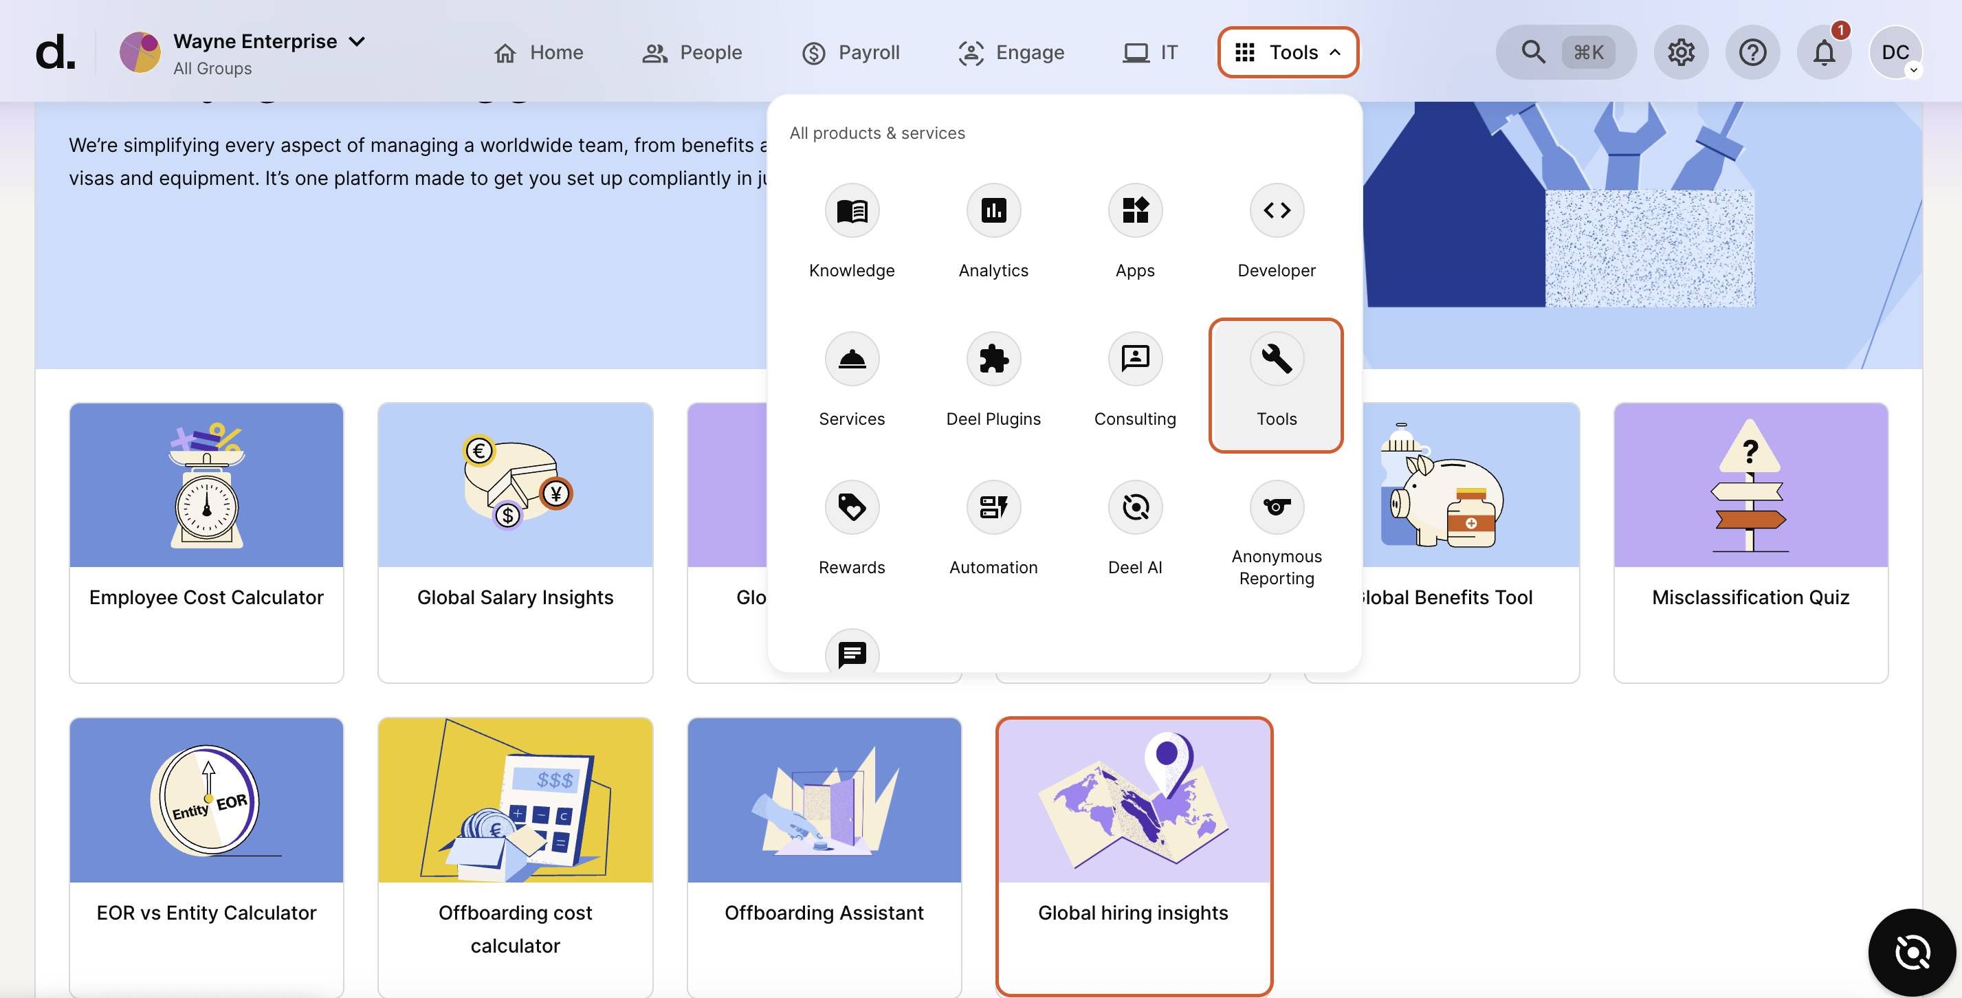The image size is (1962, 998).
Task: Open the Offboarding Assistant card
Action: click(x=824, y=857)
